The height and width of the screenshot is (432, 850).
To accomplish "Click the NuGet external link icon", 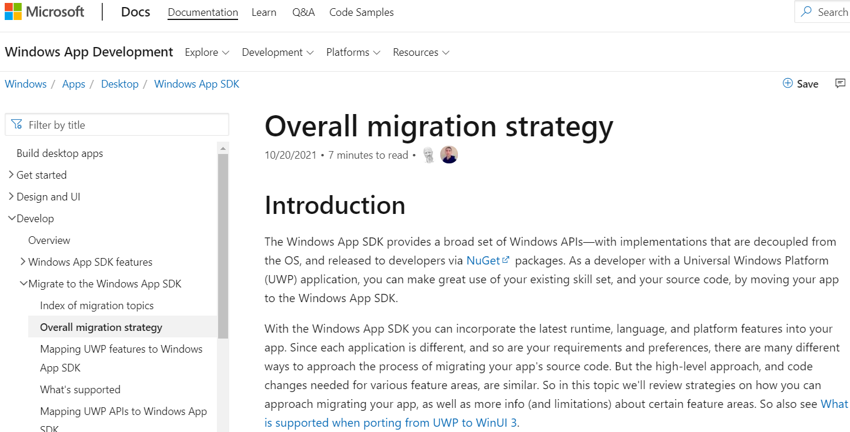I will point(506,260).
